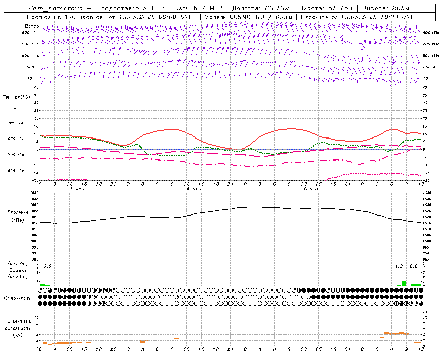Click the 1.3 precipitation total value
The height and width of the screenshot is (352, 441).
(399, 266)
